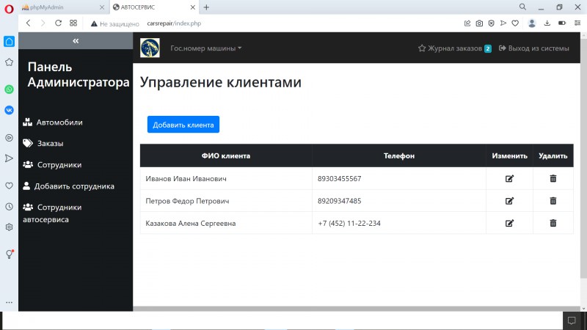Go back in browser history
The image size is (587, 330).
29,23
